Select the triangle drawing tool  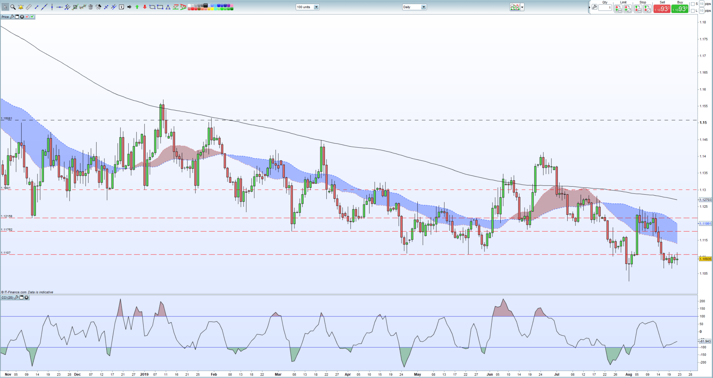168,7
